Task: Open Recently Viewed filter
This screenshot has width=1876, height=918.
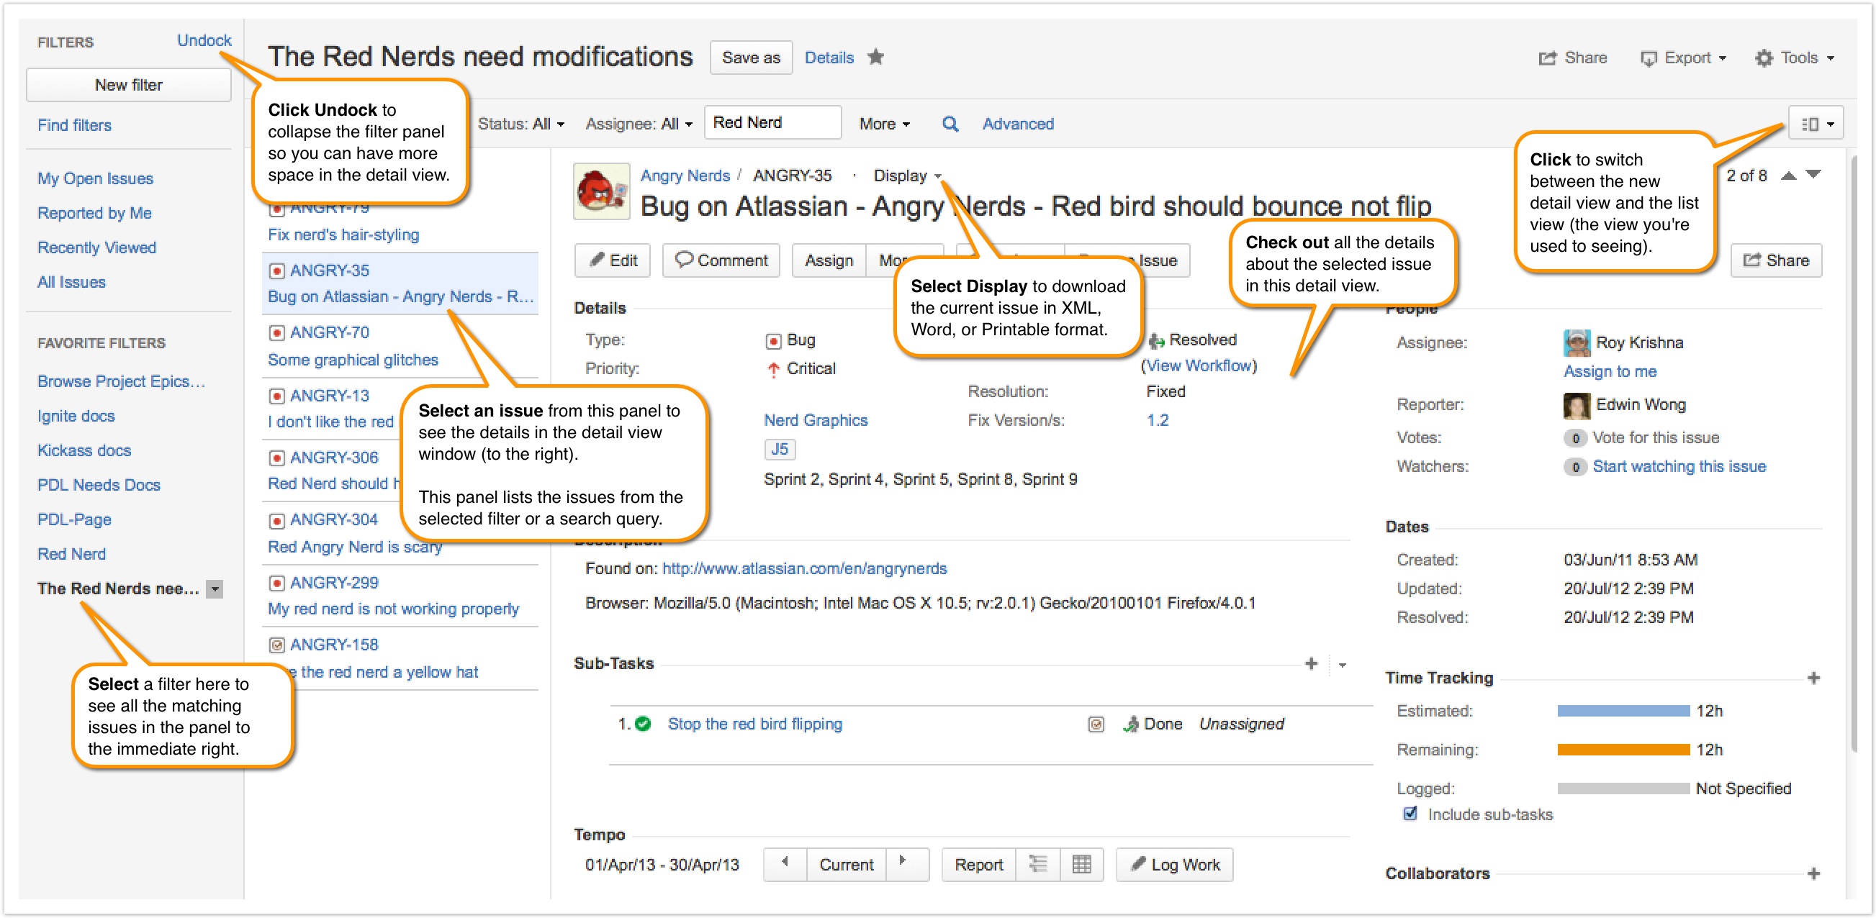Action: click(x=97, y=247)
